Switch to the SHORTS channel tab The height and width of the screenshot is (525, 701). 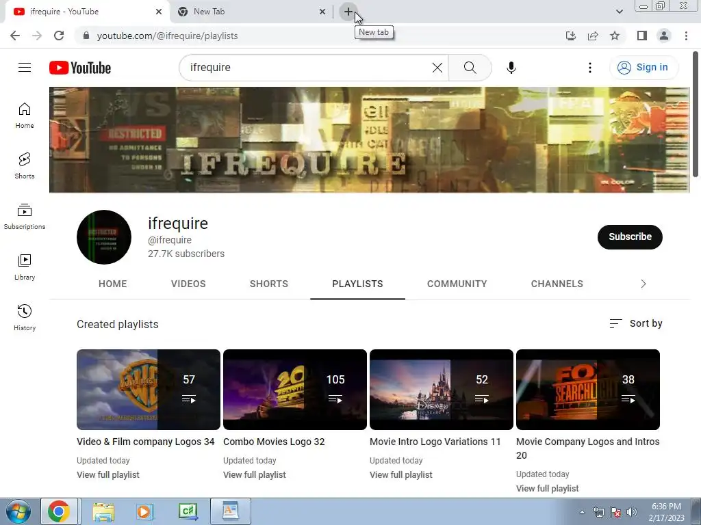tap(268, 284)
